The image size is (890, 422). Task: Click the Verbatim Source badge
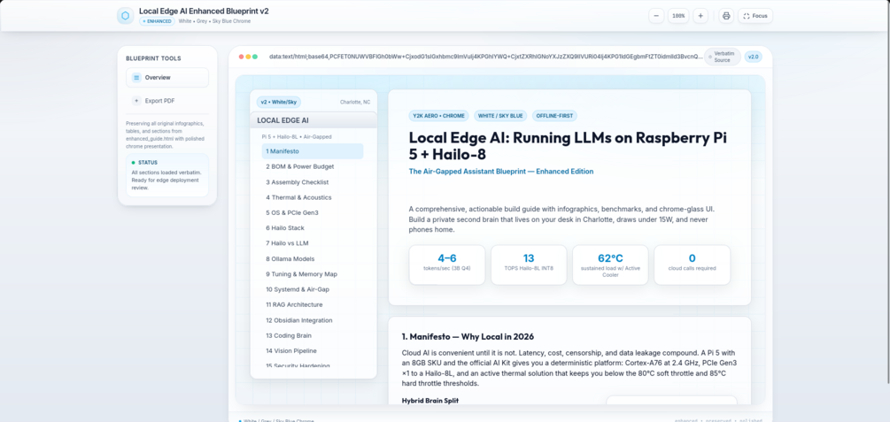[722, 57]
